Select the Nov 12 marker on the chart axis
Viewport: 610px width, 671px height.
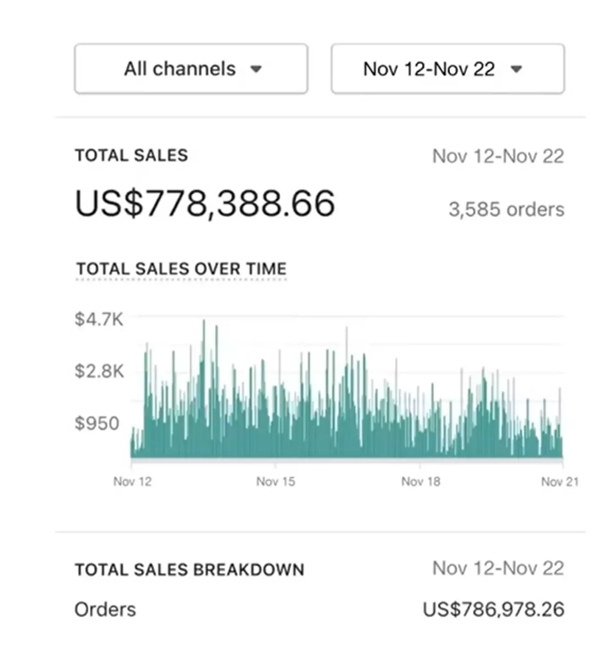(x=132, y=482)
